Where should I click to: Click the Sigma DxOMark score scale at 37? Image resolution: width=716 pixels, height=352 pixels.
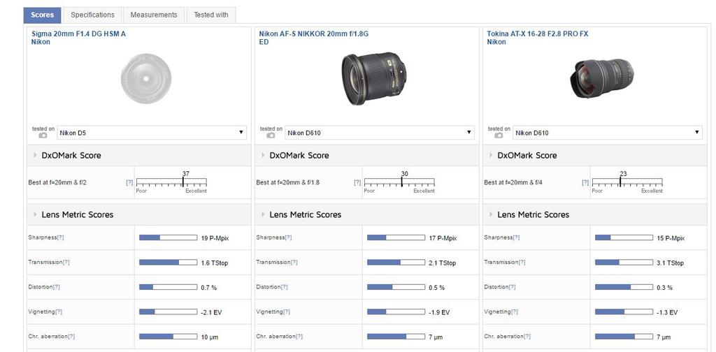coord(183,182)
